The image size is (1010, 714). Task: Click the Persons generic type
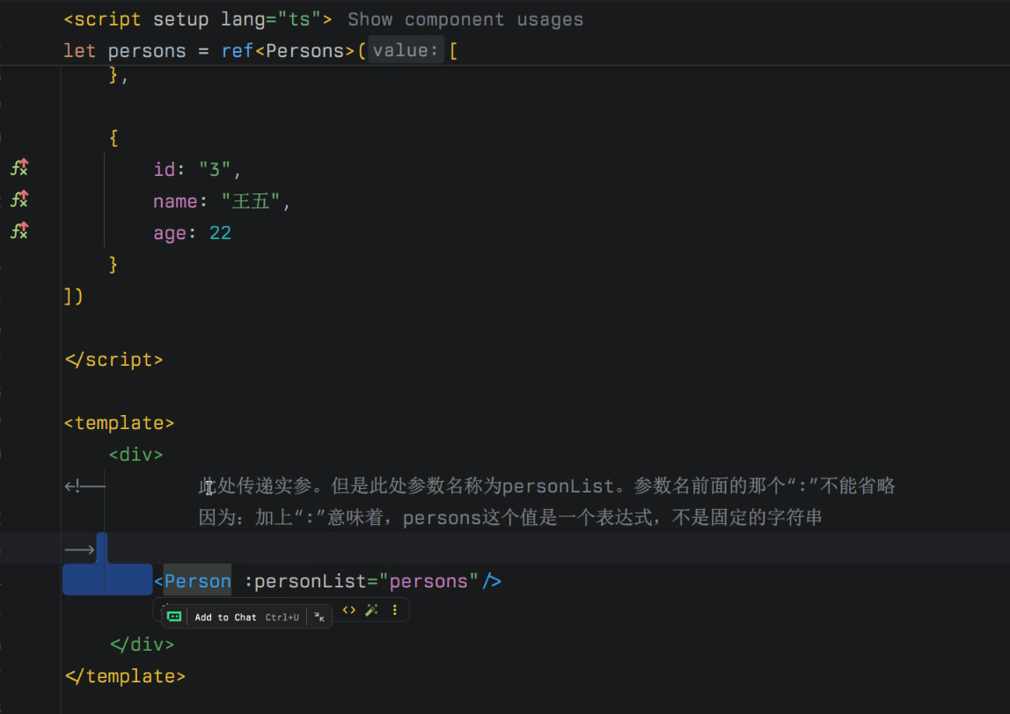[304, 51]
